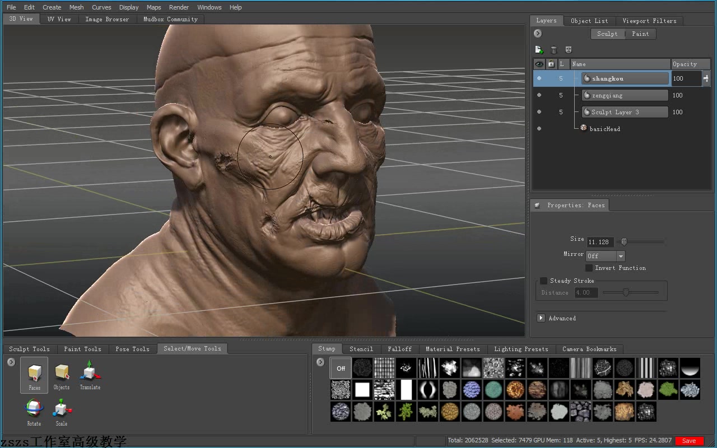The image size is (717, 448).
Task: Create a new layer with icon
Action: point(539,50)
